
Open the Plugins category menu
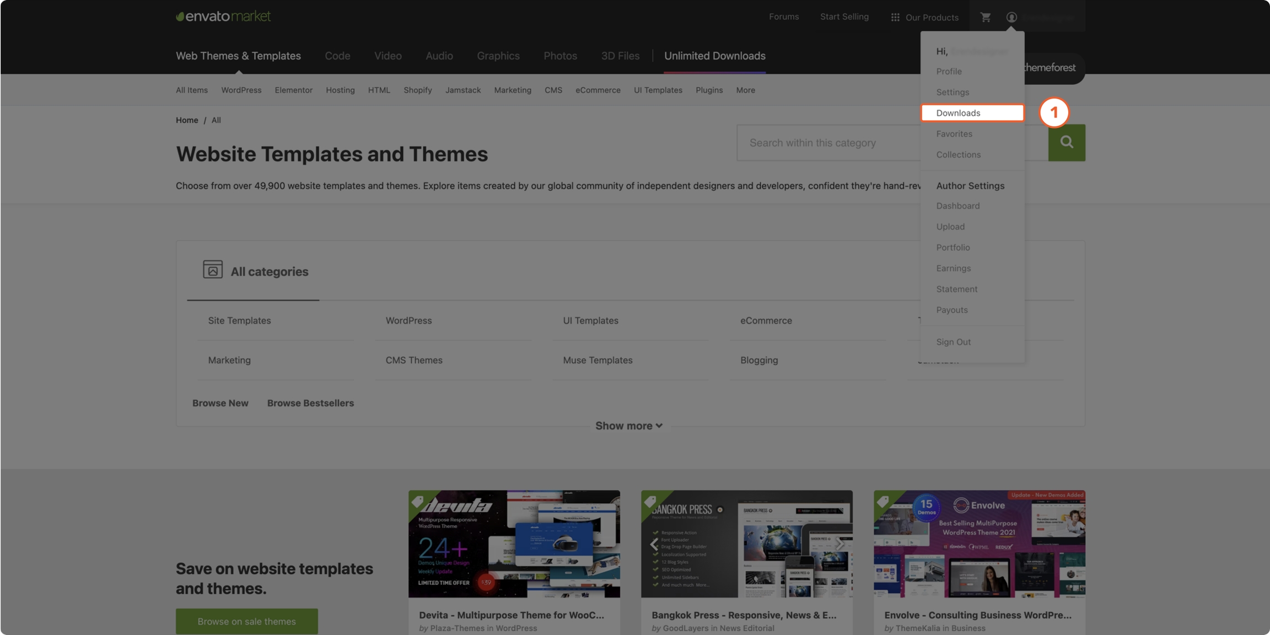(709, 90)
